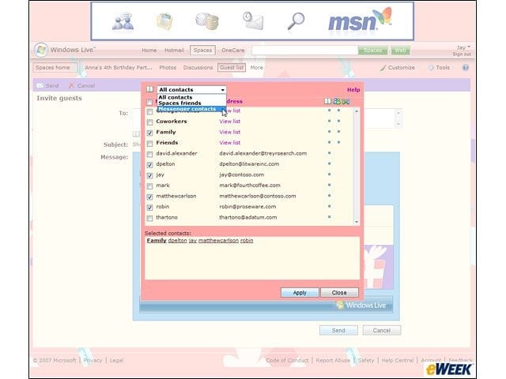This screenshot has width=506, height=379.
Task: Expand the More menu
Action: pyautogui.click(x=256, y=68)
